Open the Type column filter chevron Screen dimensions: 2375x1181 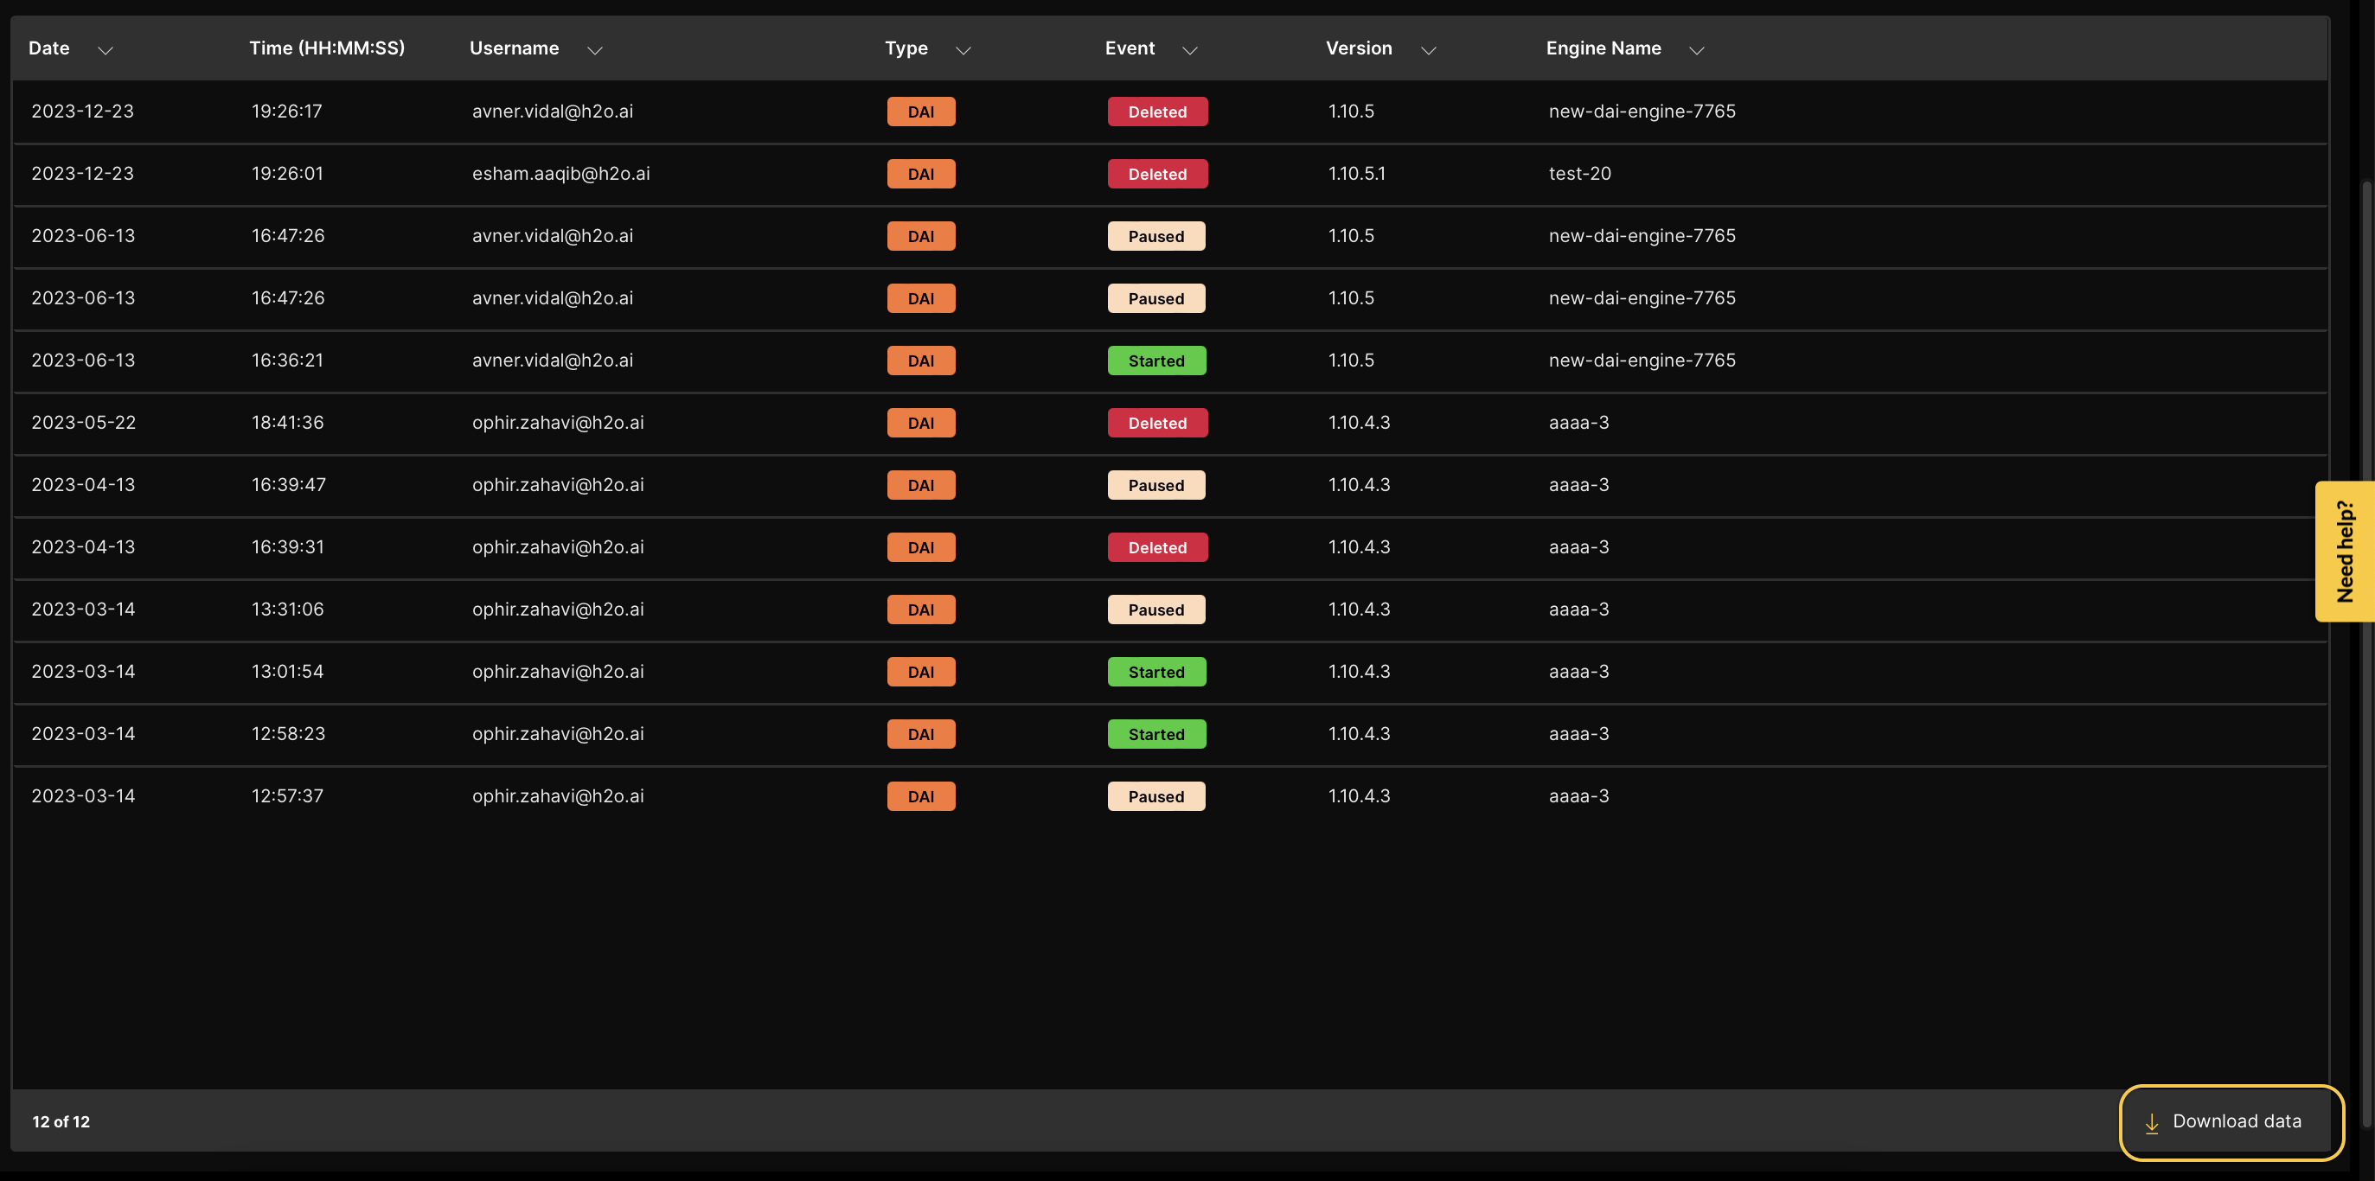click(963, 51)
